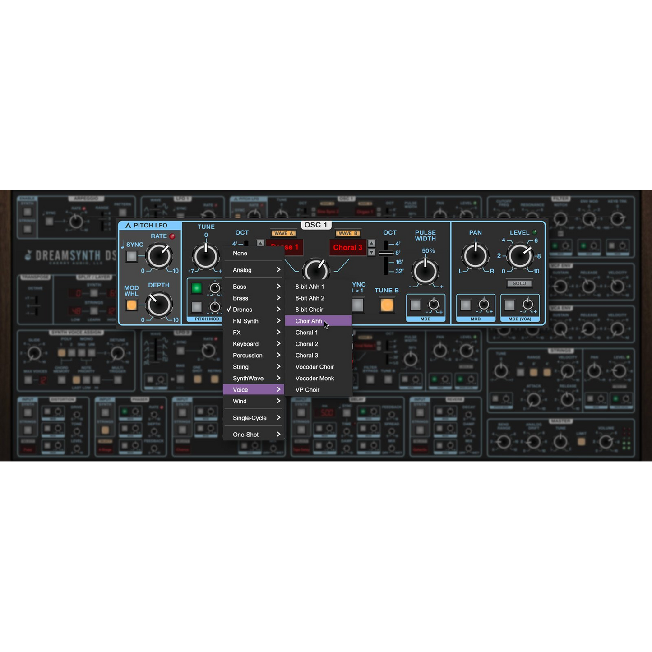Click the Wave A/B mix knob

pos(316,270)
